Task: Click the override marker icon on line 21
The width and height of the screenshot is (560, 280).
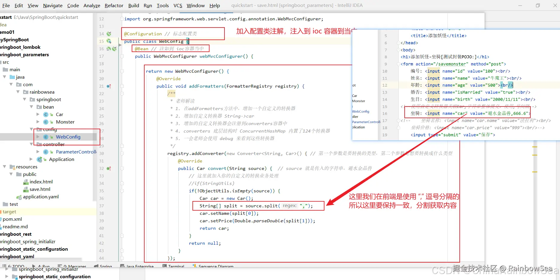Action: pos(109,86)
